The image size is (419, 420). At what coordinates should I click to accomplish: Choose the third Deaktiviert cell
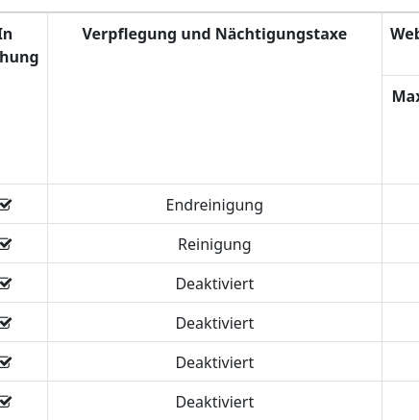click(214, 361)
